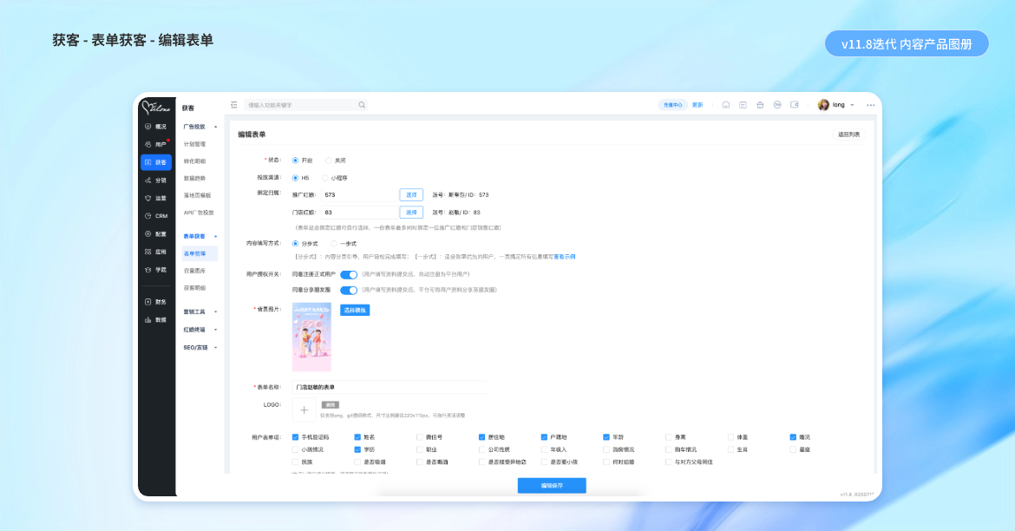Expand 营销工具 menu group
The height and width of the screenshot is (531, 1015).
200,312
